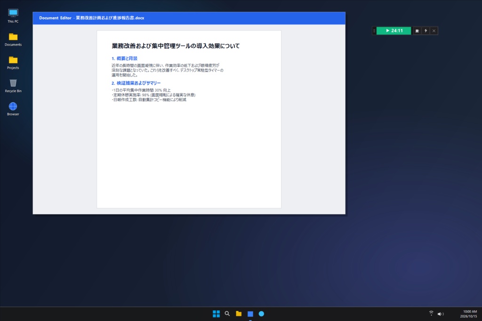Click the bullet 定期休憩実施率: 98%
Viewport: 482px width, 321px height.
(x=153, y=95)
